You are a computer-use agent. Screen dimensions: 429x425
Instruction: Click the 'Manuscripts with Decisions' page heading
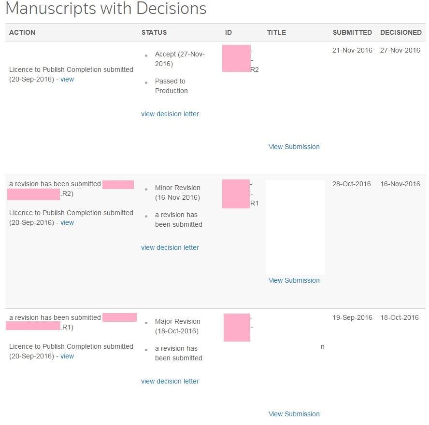pyautogui.click(x=106, y=9)
